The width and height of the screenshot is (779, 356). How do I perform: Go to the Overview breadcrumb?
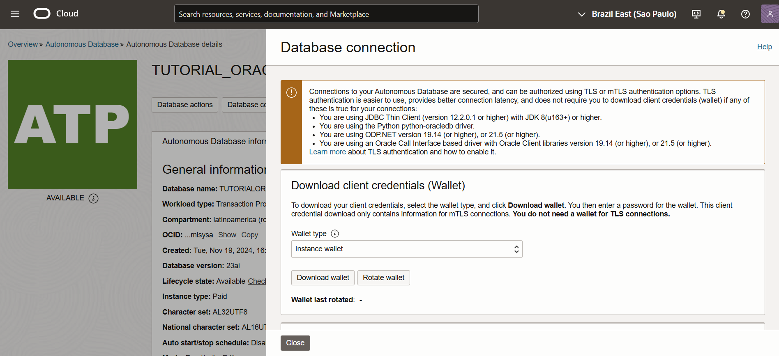click(23, 44)
